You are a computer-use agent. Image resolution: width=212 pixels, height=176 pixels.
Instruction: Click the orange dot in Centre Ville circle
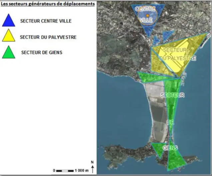coord(148,16)
